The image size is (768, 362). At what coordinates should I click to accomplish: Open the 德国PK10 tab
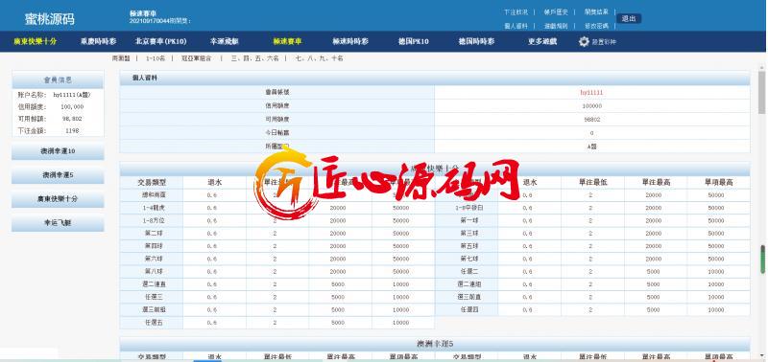tap(414, 41)
